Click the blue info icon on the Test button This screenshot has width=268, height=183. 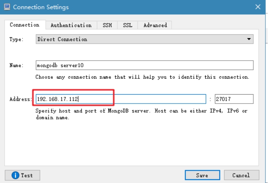[x=15, y=175]
